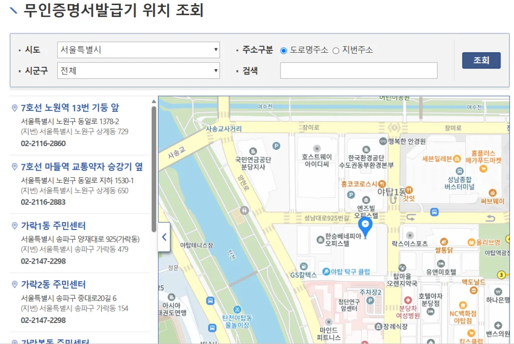Click the 탑마을 오렌지약국 pharmacy icon
The height and width of the screenshot is (344, 514).
(x=402, y=268)
